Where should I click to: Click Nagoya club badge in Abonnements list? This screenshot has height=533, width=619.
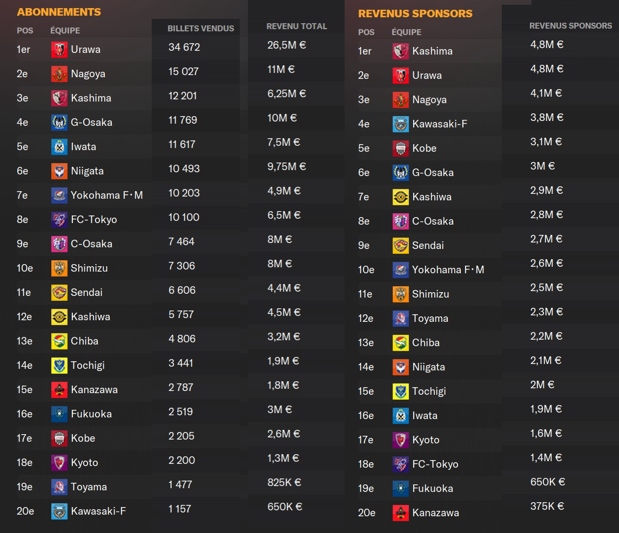59,74
